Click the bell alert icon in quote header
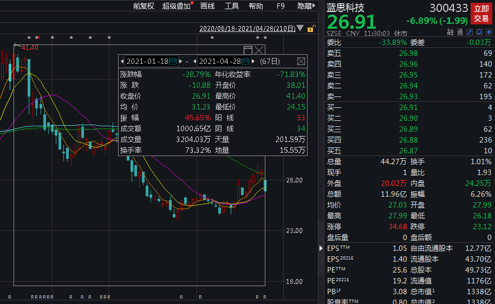 click(x=479, y=32)
